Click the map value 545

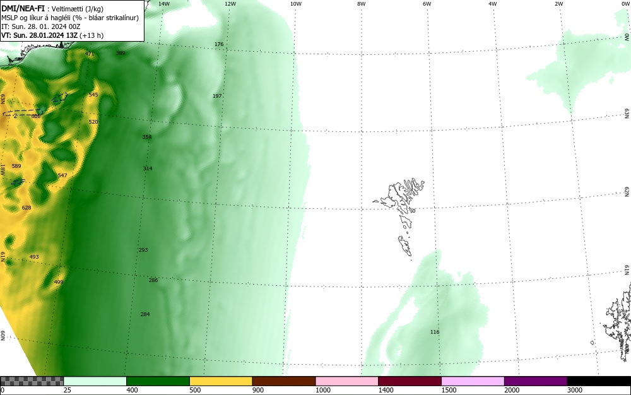pyautogui.click(x=93, y=95)
